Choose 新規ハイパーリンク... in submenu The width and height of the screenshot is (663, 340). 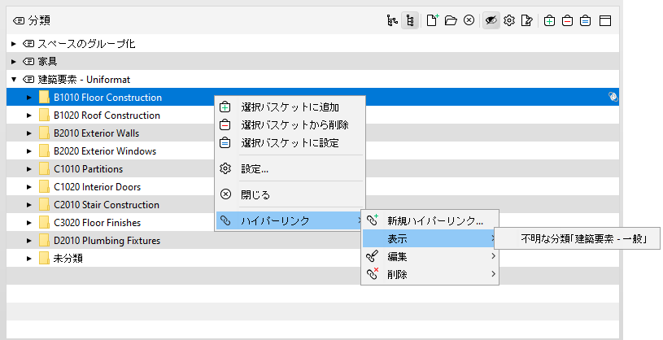[x=430, y=220]
